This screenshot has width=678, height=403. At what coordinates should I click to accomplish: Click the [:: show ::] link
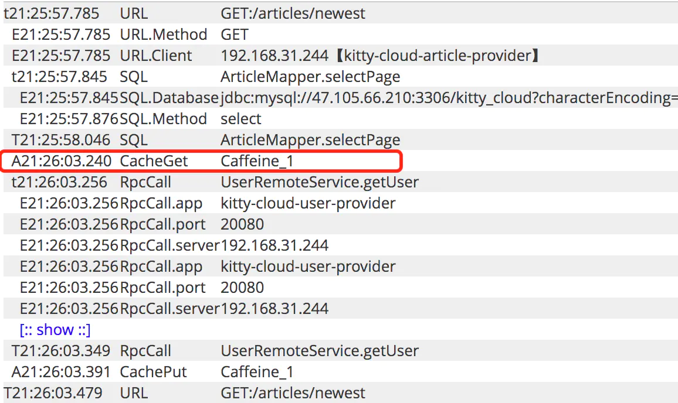click(55, 330)
